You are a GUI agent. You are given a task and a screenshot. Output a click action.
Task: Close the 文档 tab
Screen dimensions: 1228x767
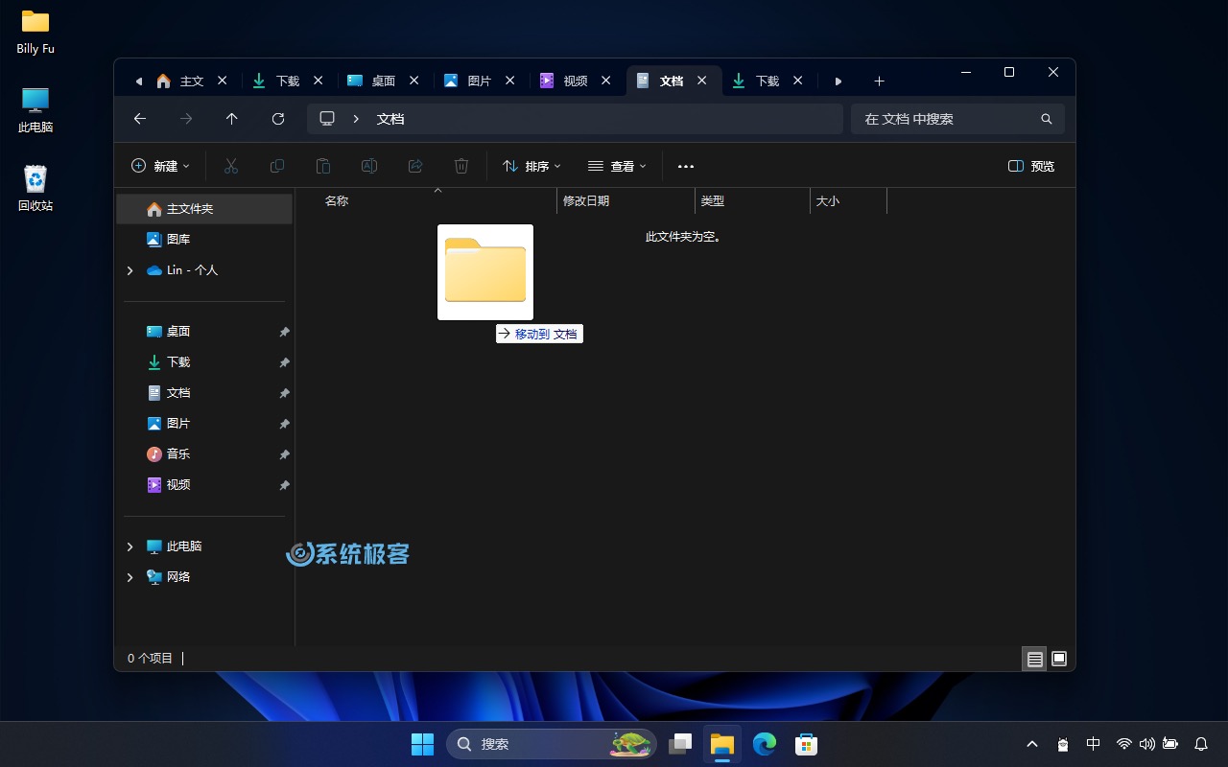[x=702, y=81]
